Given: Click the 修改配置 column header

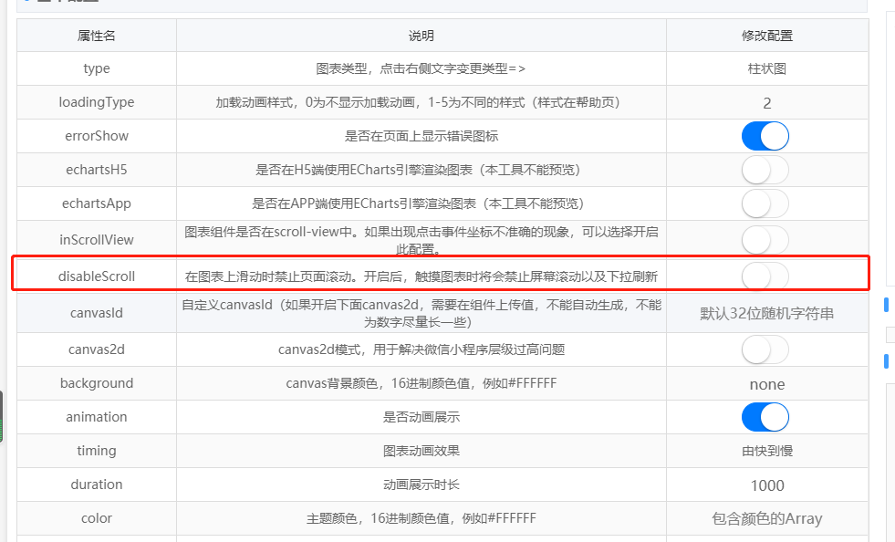Looking at the screenshot, I should 766,35.
